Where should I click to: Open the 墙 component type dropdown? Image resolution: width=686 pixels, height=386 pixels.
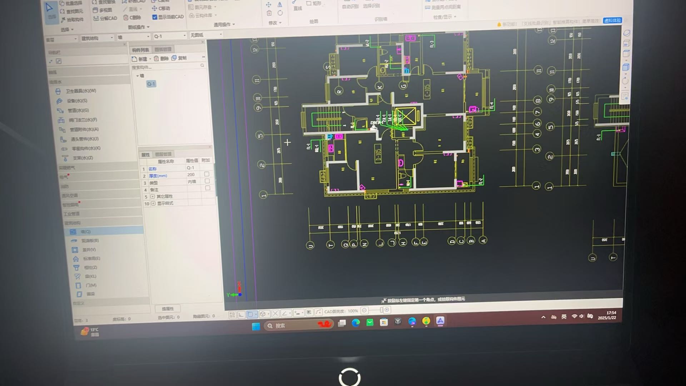[134, 37]
